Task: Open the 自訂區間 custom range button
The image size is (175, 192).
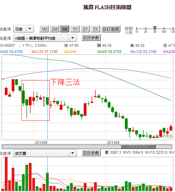Action: (x=110, y=29)
